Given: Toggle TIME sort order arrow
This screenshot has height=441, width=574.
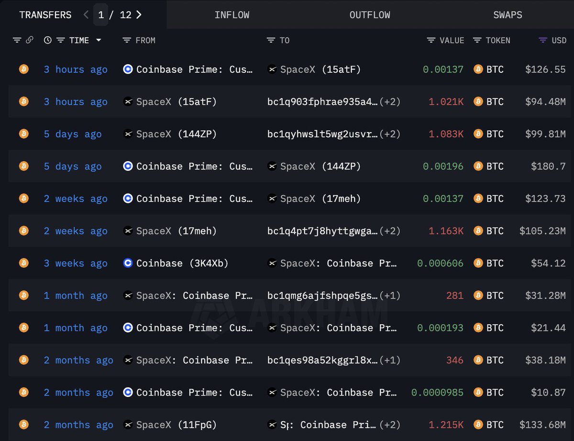Looking at the screenshot, I should pyautogui.click(x=99, y=40).
